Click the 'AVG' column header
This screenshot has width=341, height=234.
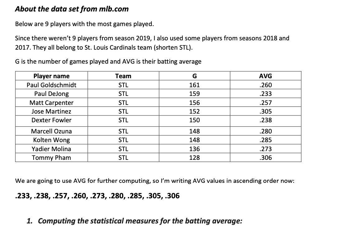point(265,76)
